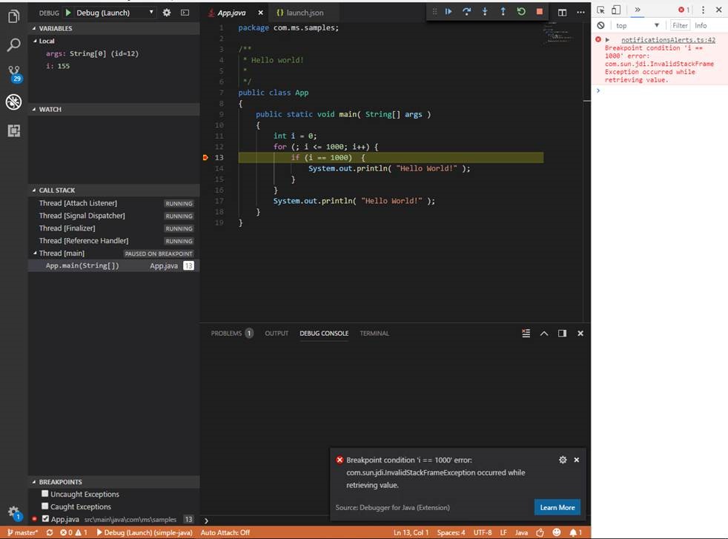Select Thread [Finalizer] in call stack
Screen dimensions: 728x539
(x=113, y=228)
